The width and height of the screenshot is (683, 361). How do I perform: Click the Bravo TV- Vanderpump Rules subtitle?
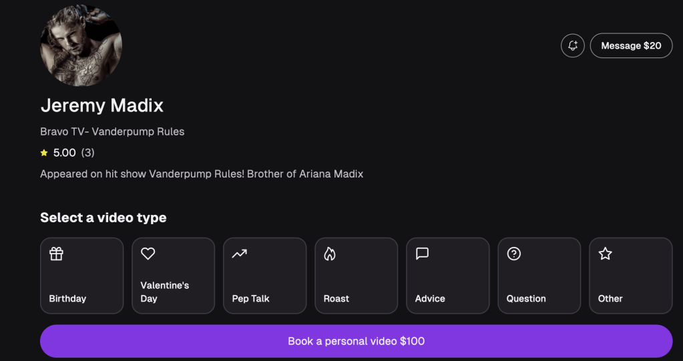(112, 131)
